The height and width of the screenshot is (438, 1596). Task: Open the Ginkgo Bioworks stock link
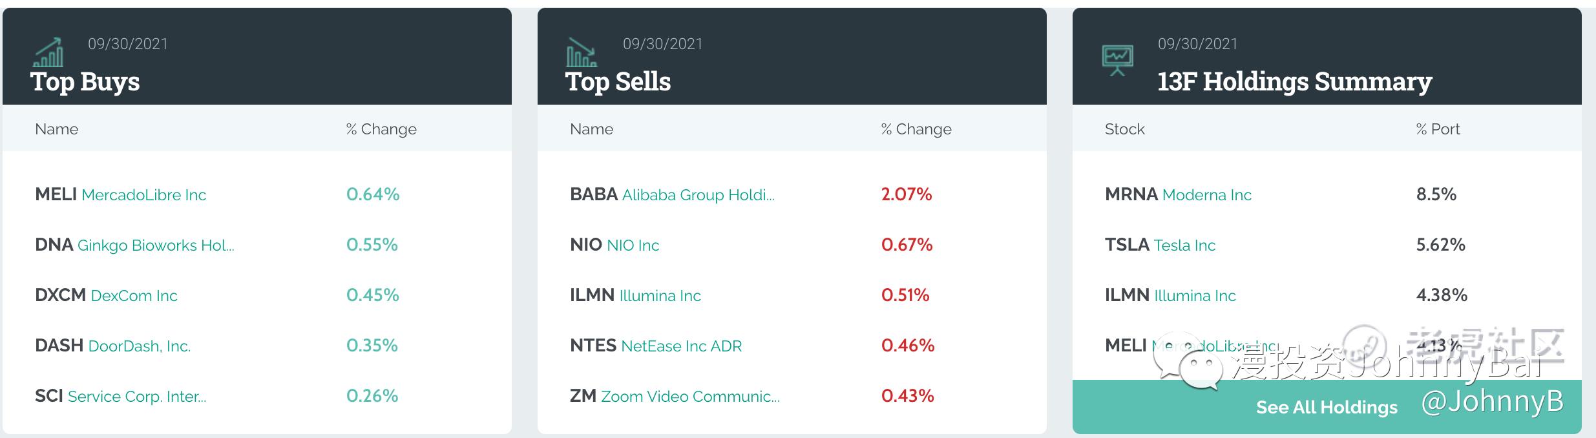(x=156, y=245)
